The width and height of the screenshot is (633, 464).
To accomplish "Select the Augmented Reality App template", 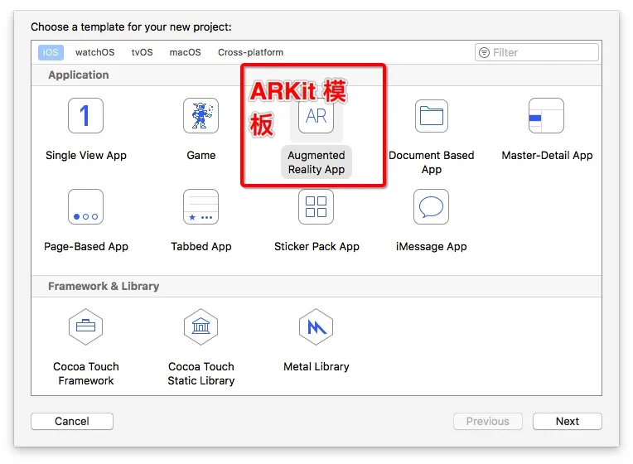I will point(316,118).
